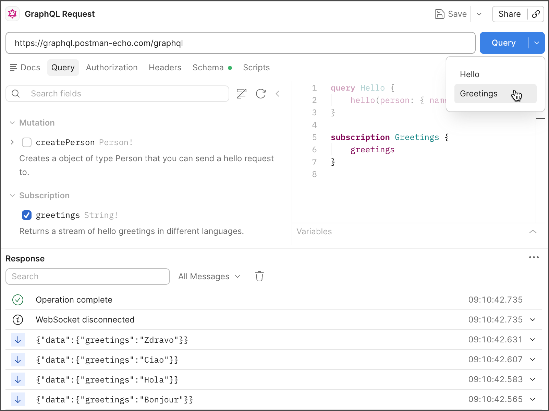Uncheck the greetings subscription checkbox
This screenshot has width=549, height=411.
[27, 215]
